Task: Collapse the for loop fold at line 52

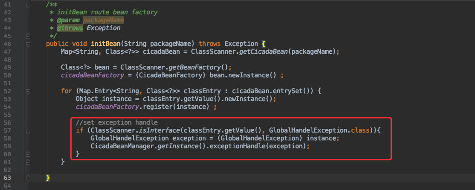Action: [x=28, y=91]
